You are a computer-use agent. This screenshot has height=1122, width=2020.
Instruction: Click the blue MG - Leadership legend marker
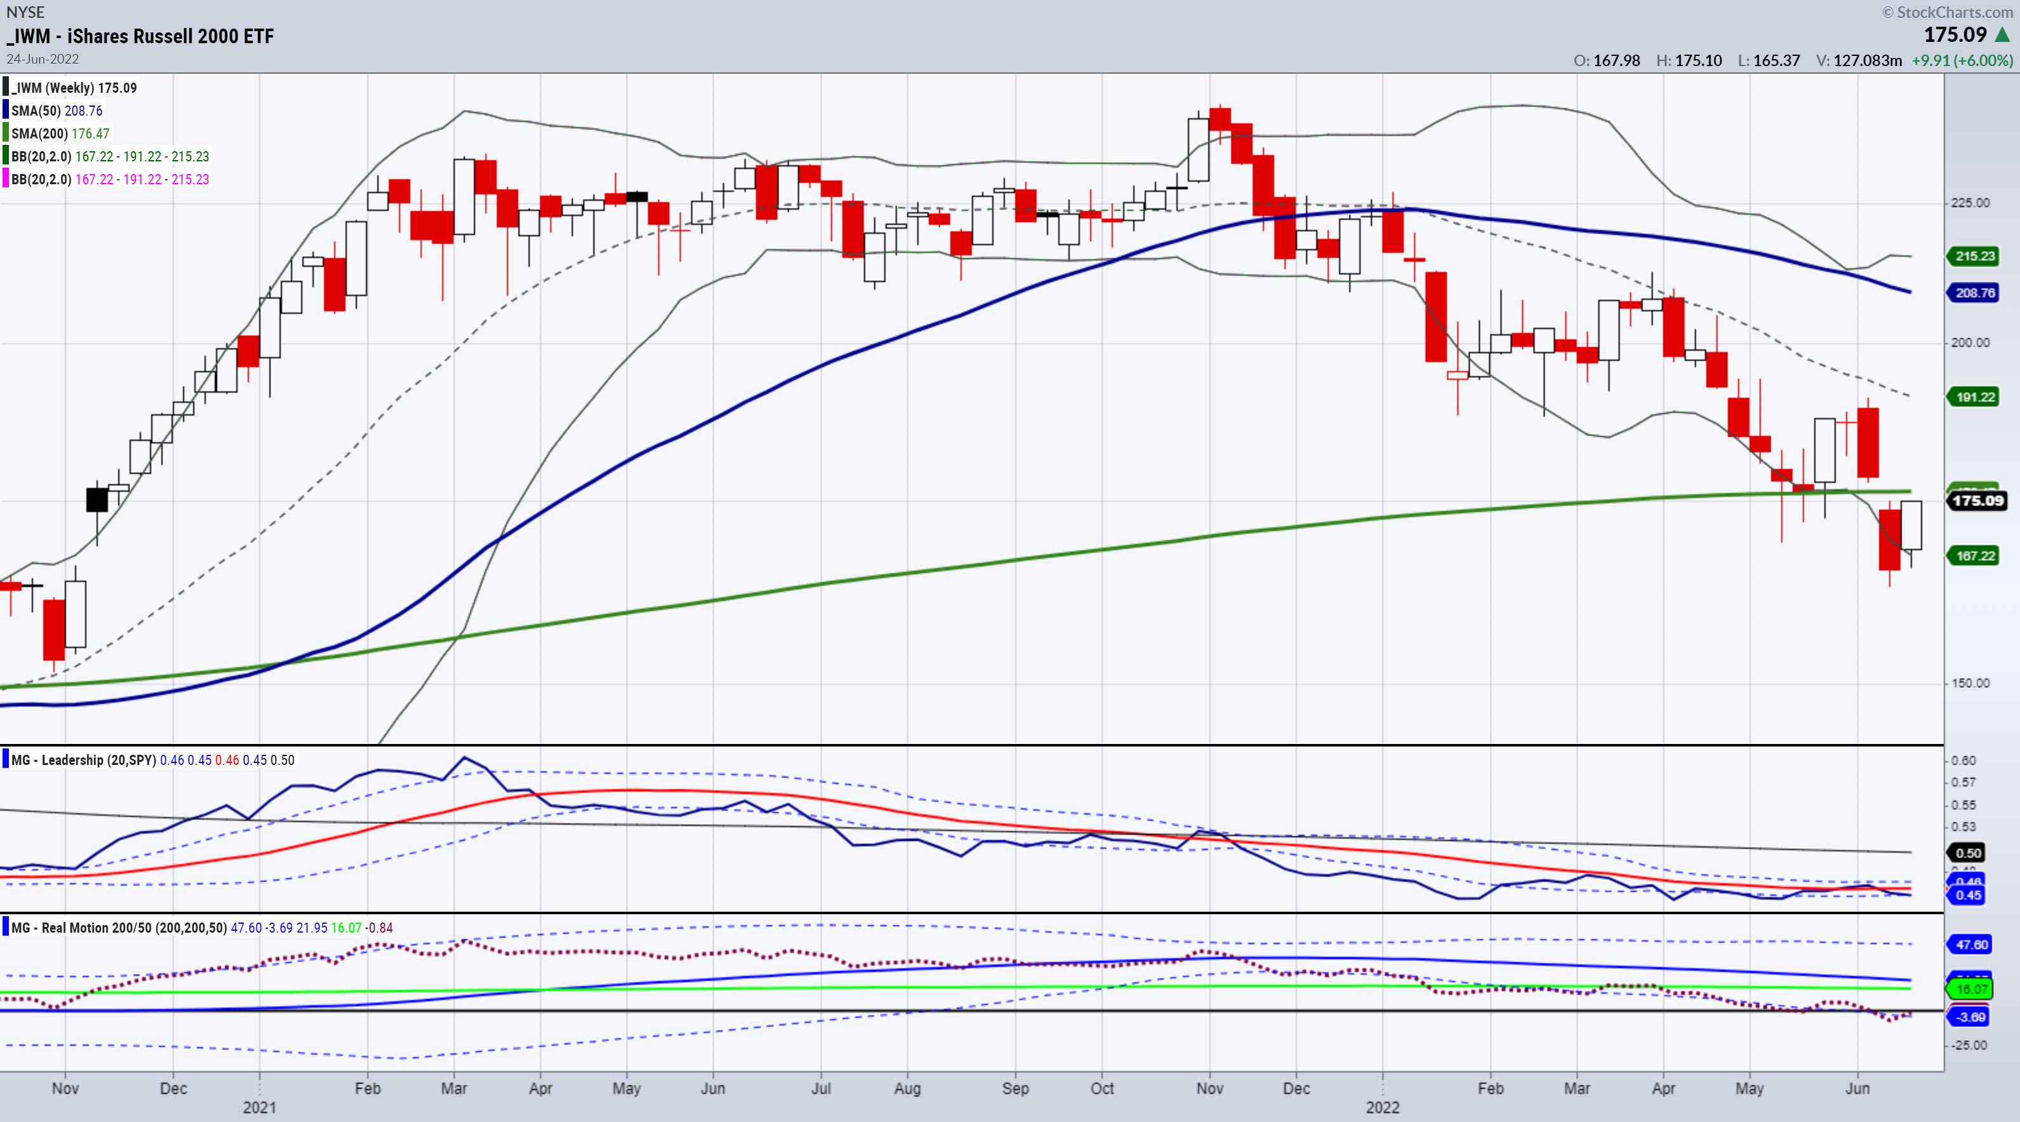coord(6,759)
